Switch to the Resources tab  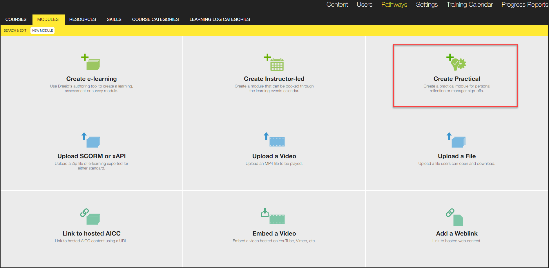tap(83, 19)
